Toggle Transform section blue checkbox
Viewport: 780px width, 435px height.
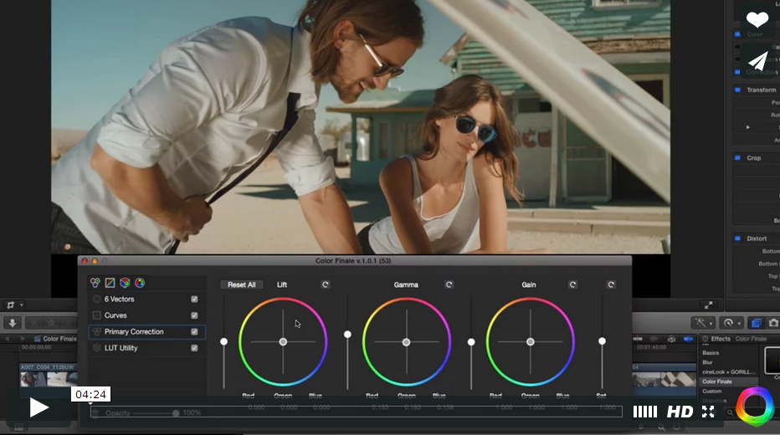pos(737,90)
